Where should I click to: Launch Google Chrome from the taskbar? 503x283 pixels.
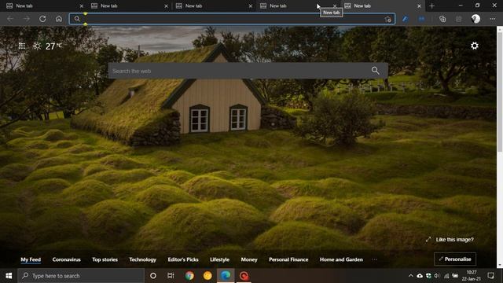(x=189, y=276)
